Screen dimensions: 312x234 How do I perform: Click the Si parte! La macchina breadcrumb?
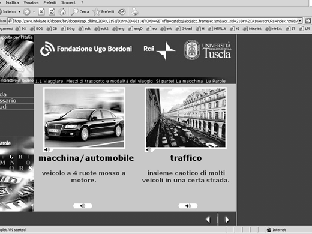179,81
